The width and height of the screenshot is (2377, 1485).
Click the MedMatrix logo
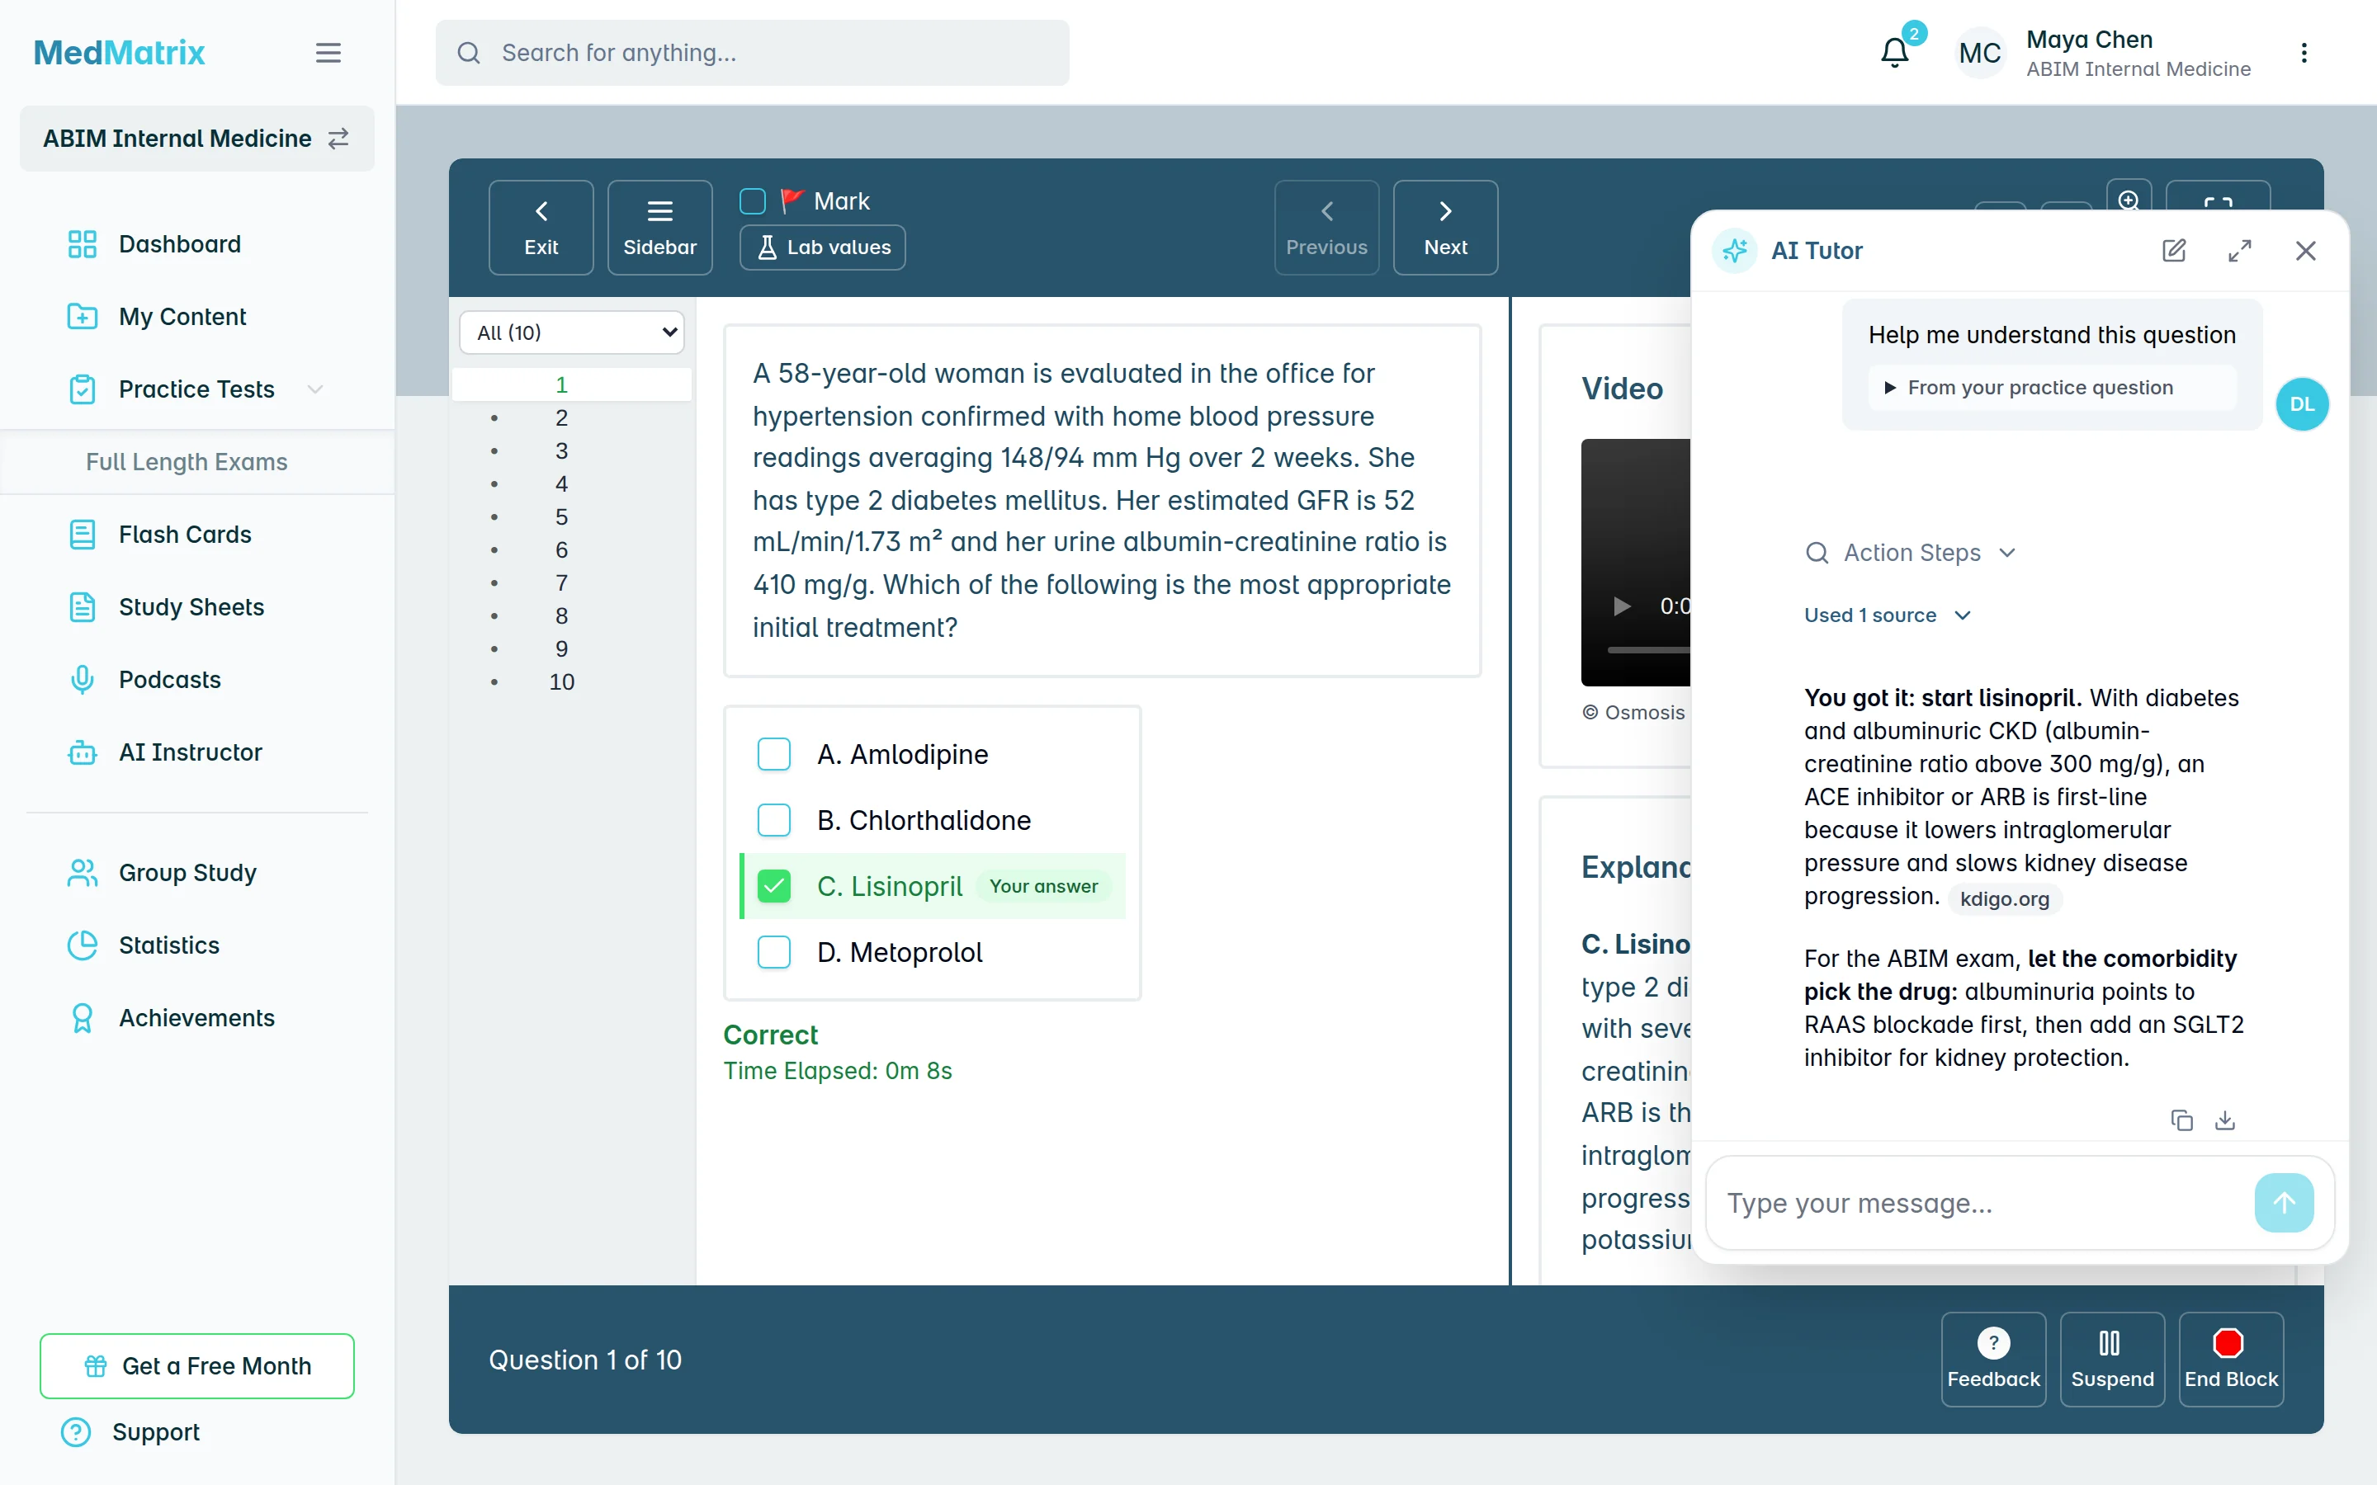pyautogui.click(x=119, y=52)
